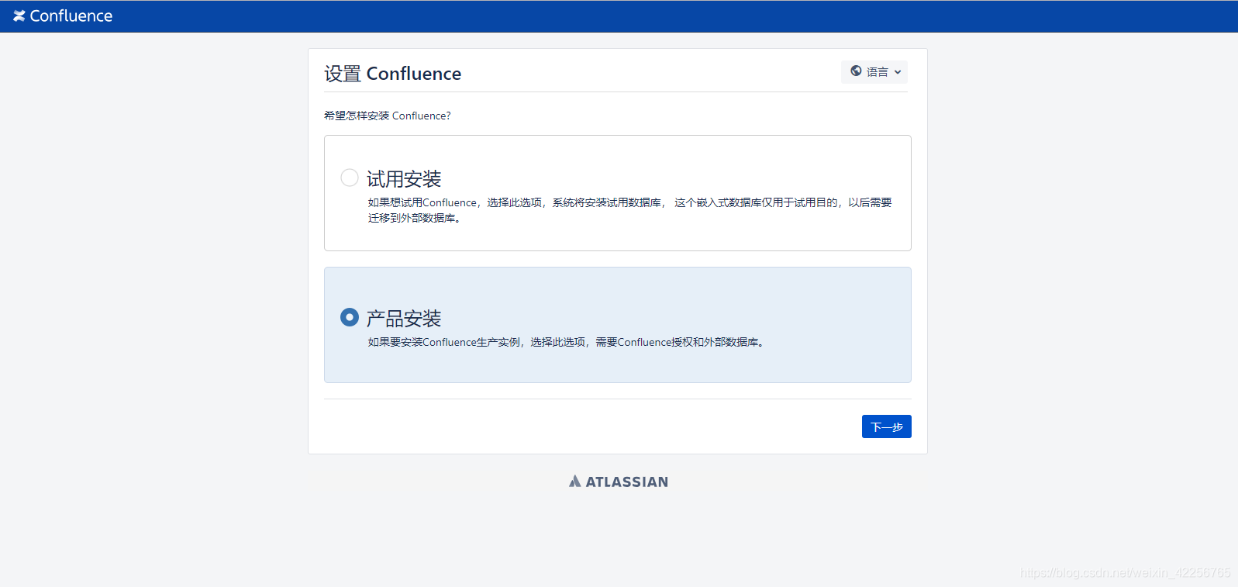This screenshot has height=587, width=1238.
Task: Click the globe icon beside 语言
Action: coord(856,71)
